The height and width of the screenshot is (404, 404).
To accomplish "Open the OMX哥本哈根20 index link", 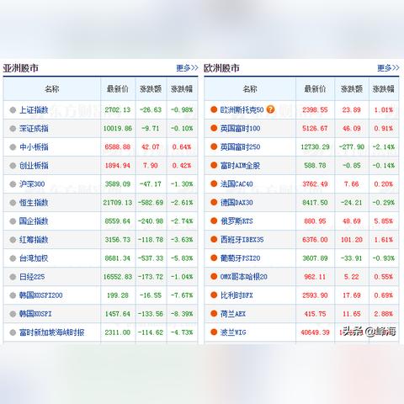I will point(244,277).
